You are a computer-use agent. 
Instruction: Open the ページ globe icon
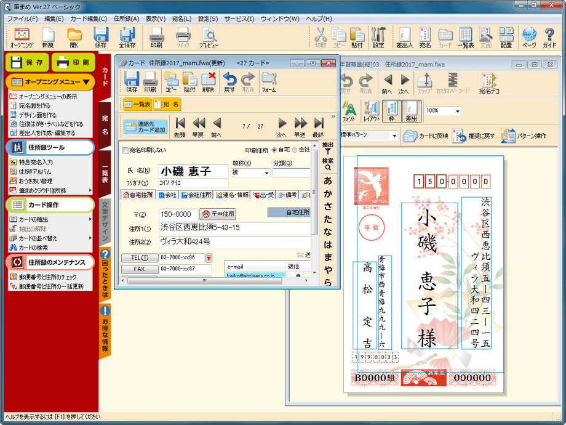coord(529,38)
